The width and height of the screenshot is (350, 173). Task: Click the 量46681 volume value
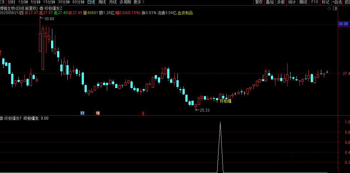tap(90, 13)
